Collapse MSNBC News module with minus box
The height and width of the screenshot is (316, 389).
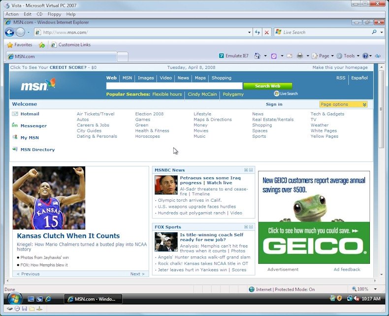point(251,170)
